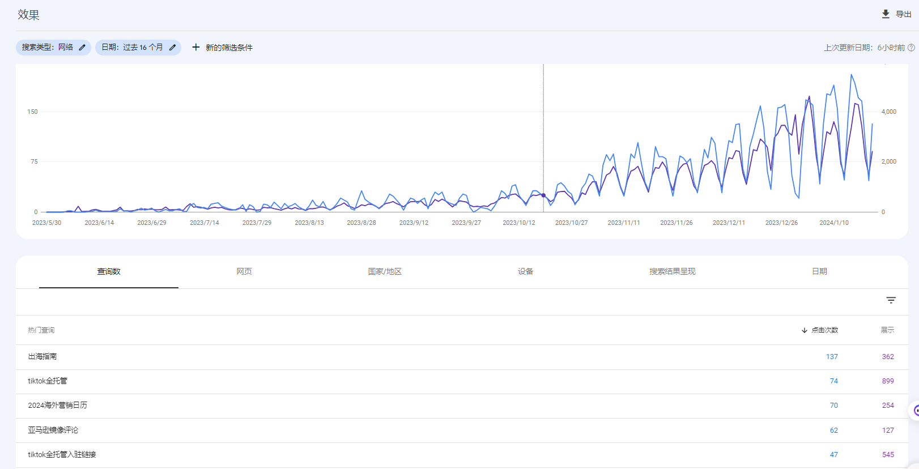Click the plus icon for new filter
The height and width of the screenshot is (469, 919).
point(196,47)
